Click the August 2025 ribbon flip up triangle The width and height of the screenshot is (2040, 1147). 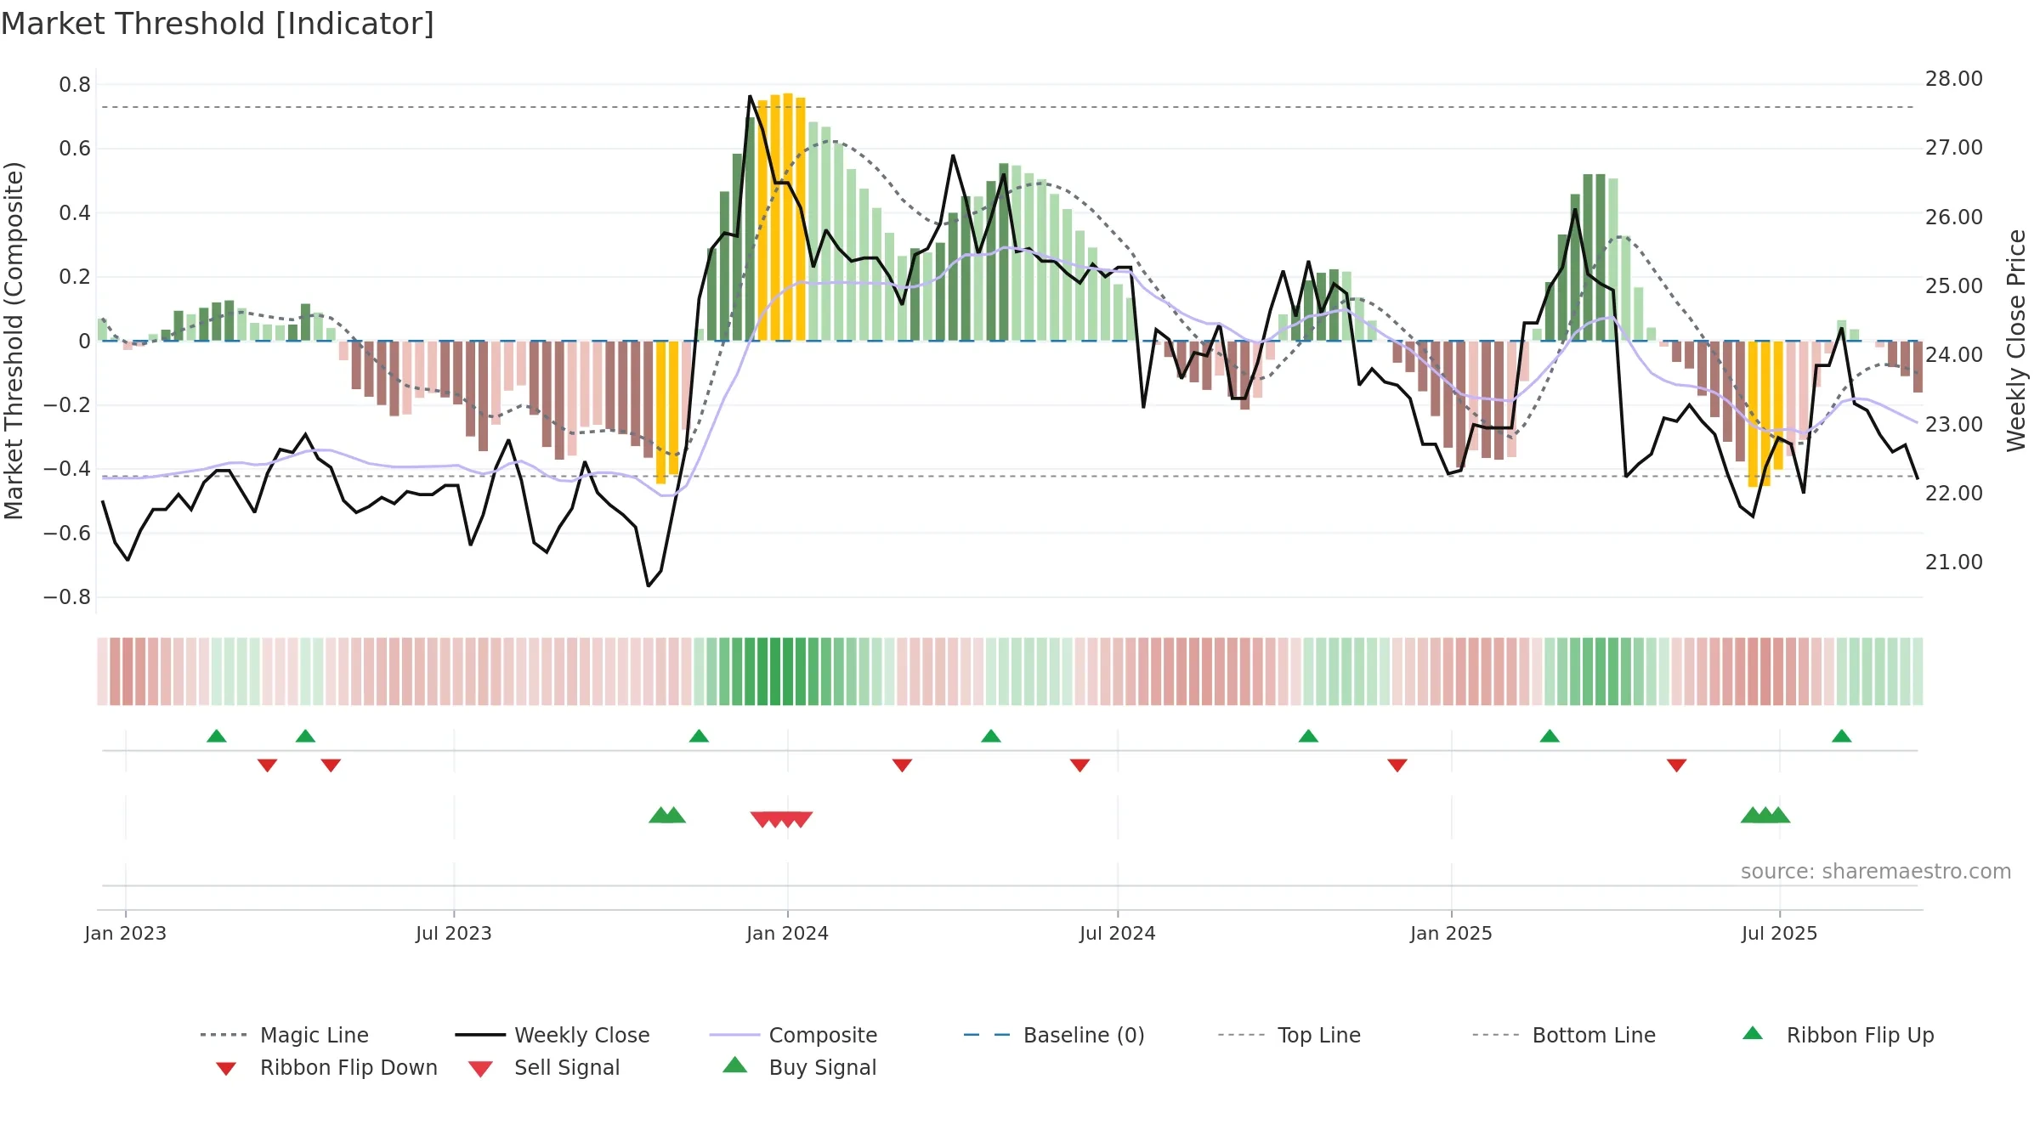(1842, 736)
